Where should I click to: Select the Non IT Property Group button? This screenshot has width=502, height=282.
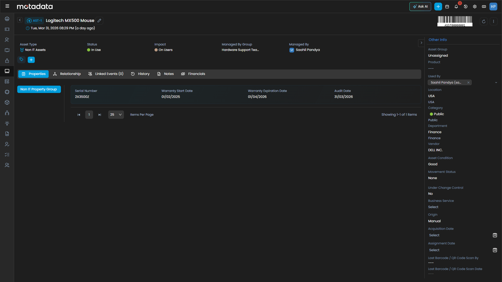[x=39, y=89]
